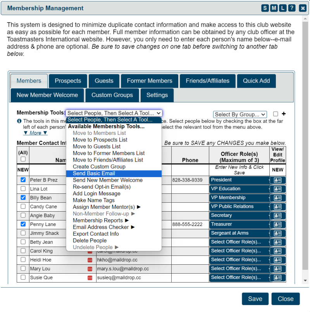
Task: Uncheck Penny Lane checkbox
Action: point(23,224)
